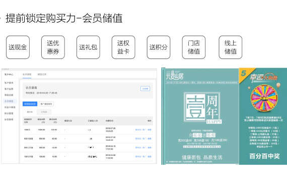Click the 送权益卡 box
This screenshot has width=287, height=181.
[x=123, y=47]
